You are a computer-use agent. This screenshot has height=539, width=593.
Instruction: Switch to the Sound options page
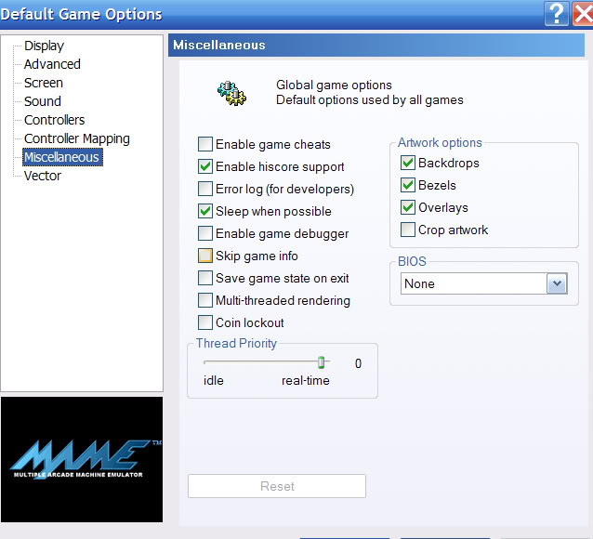click(43, 101)
